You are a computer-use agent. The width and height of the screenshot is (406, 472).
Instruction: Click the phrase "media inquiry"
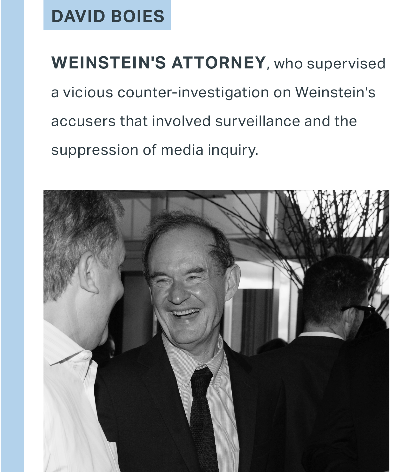point(209,150)
